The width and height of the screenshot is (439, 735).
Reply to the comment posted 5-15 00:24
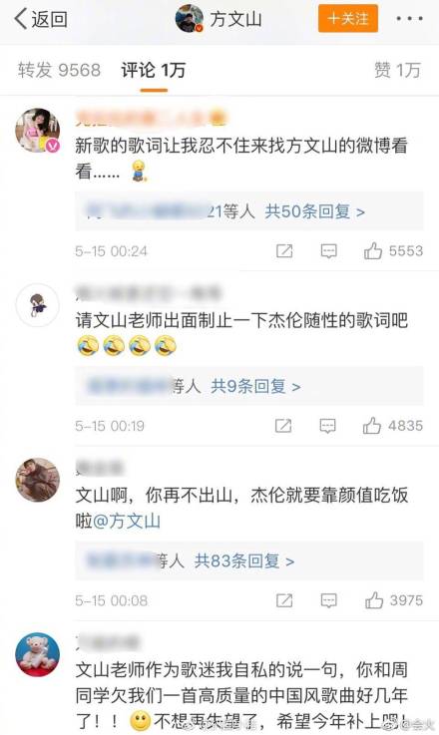click(x=329, y=251)
